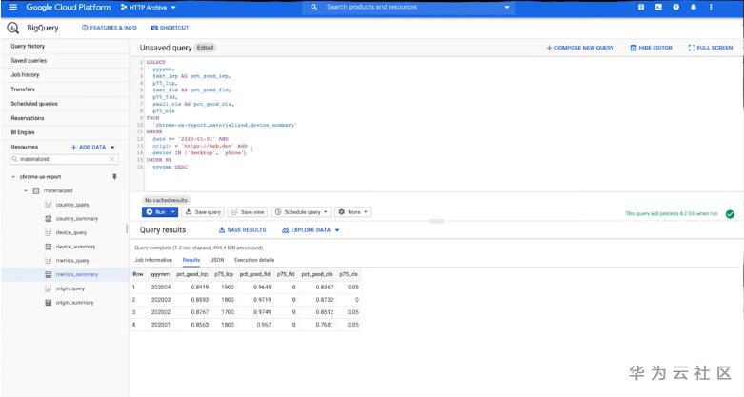Screen dimensions: 744x397
Task: Expand the search bar dropdown arrow
Action: coord(507,7)
